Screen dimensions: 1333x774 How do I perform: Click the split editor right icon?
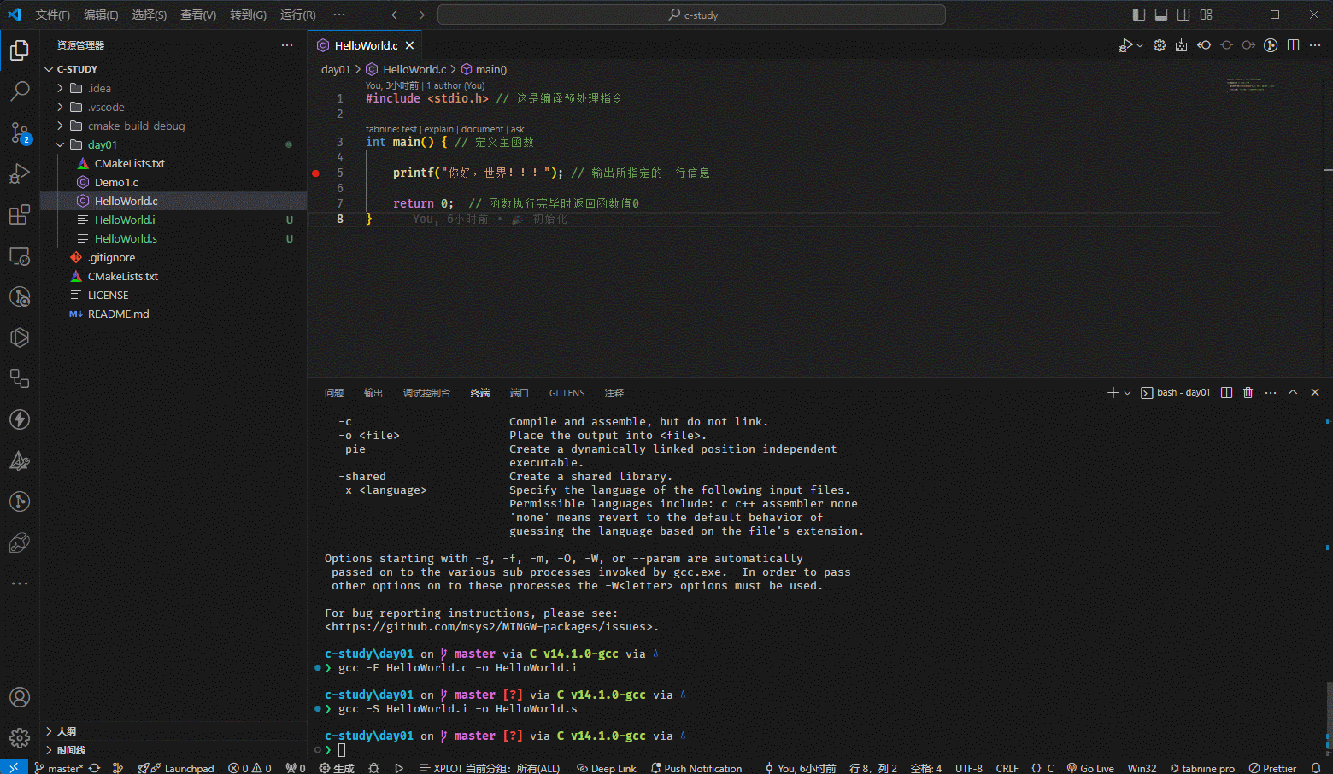1293,45
